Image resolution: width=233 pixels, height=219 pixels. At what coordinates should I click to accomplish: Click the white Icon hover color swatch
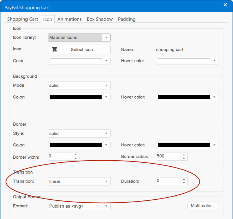point(184,61)
